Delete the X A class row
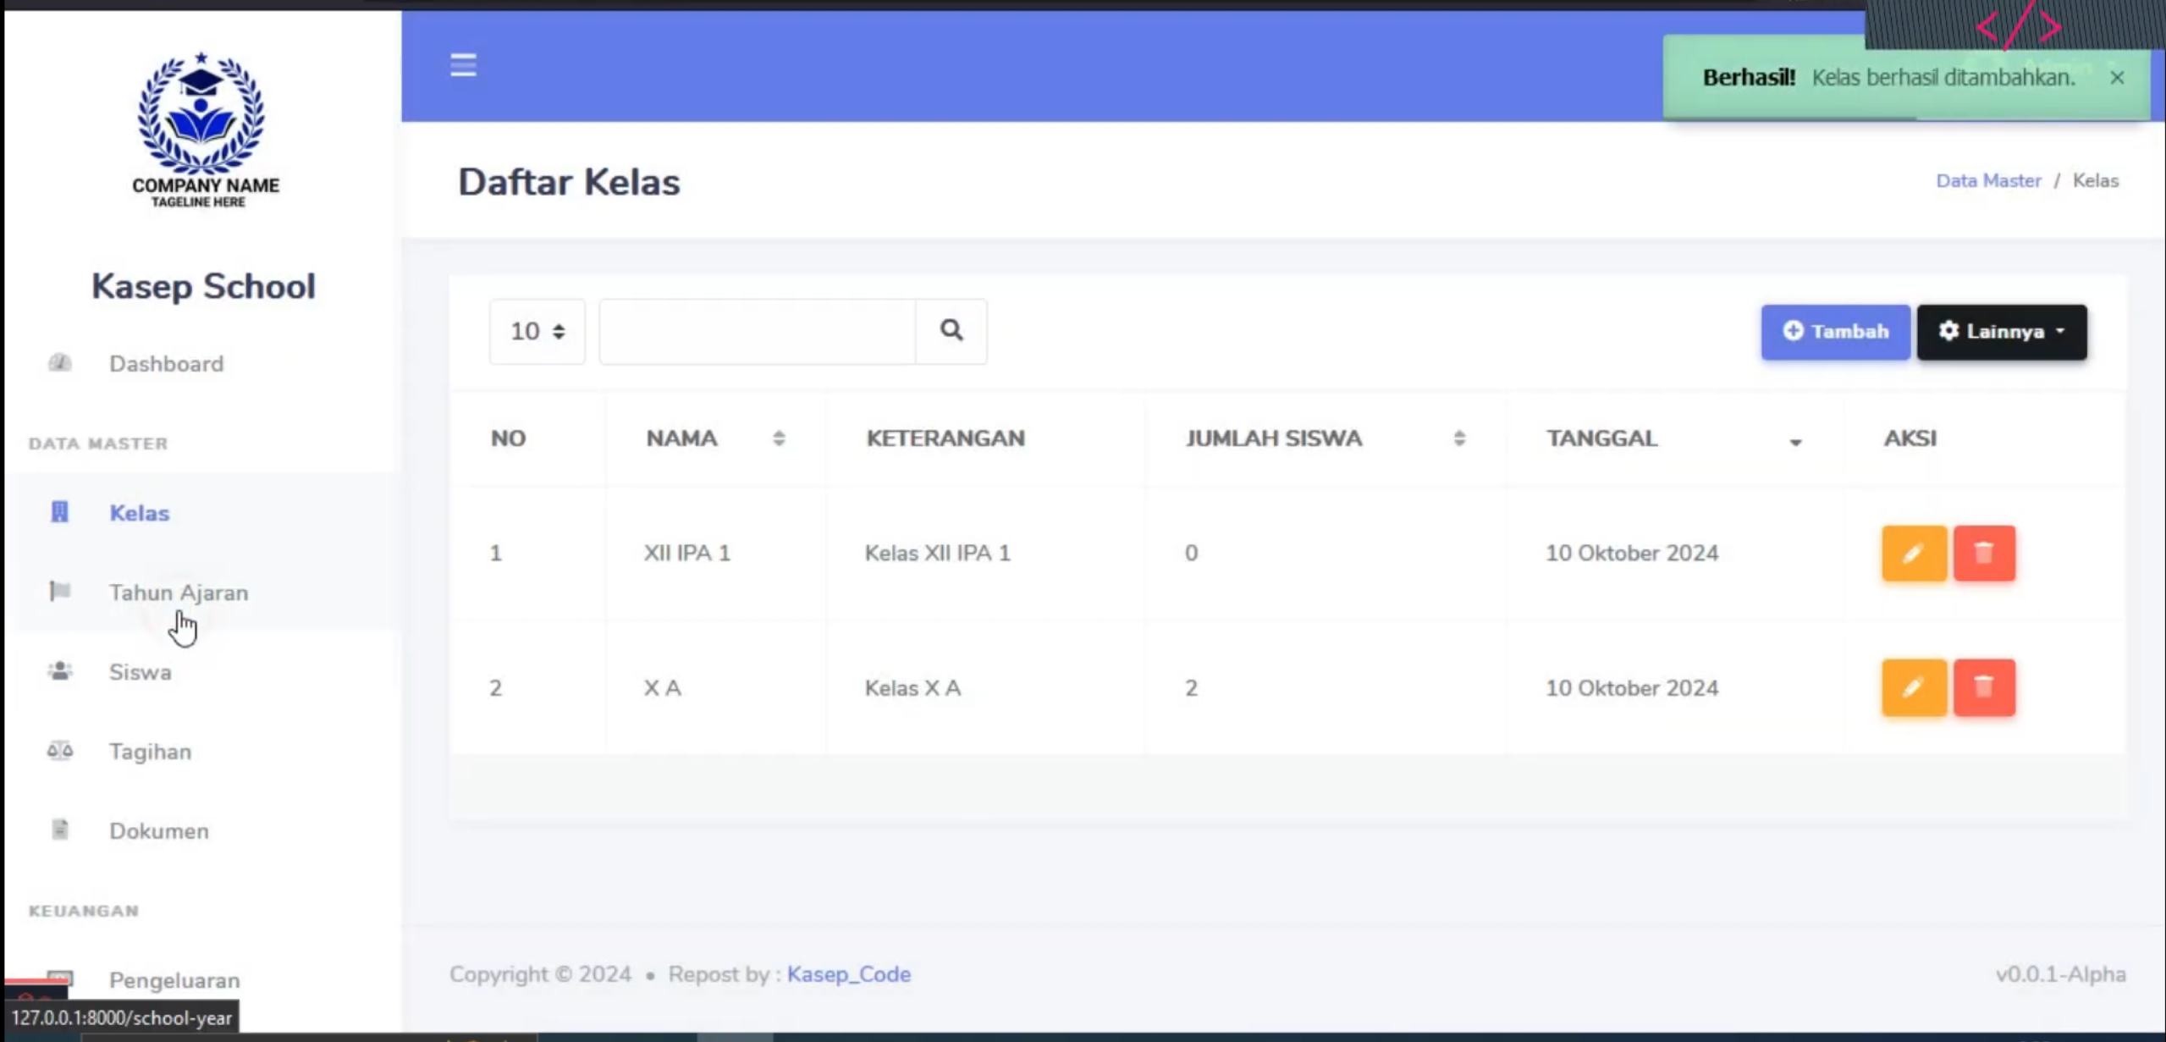2166x1042 pixels. (x=1984, y=688)
